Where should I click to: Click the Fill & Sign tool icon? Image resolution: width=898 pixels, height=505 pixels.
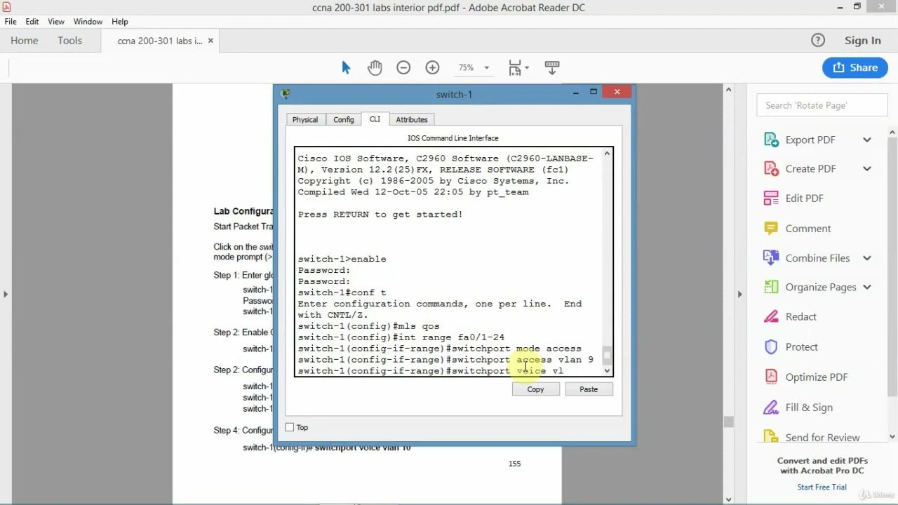click(771, 407)
